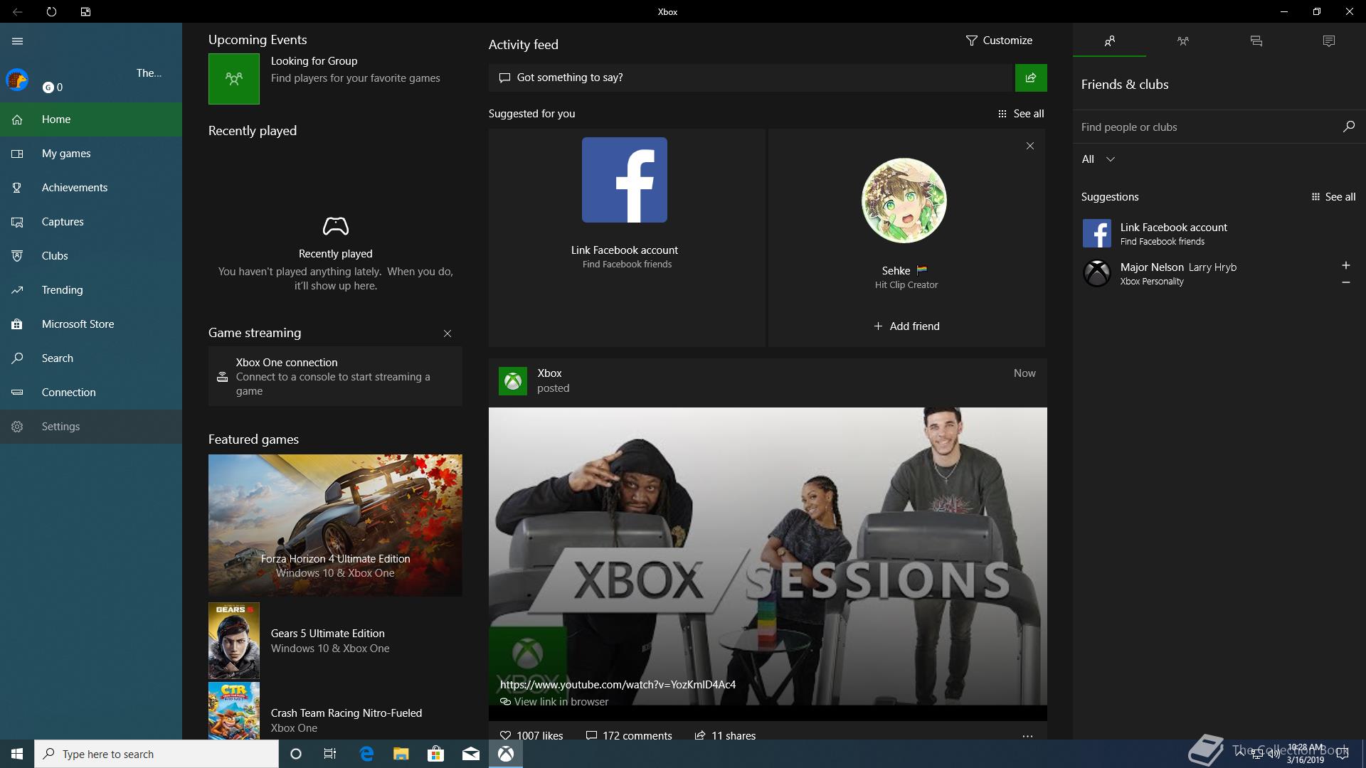Switch to Parties tab icon
The height and width of the screenshot is (768, 1366).
point(1182,41)
